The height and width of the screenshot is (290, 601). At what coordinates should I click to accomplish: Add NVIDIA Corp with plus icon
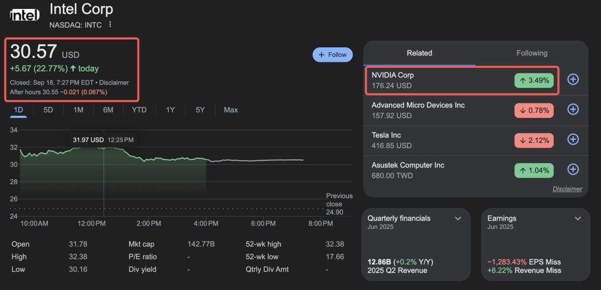[573, 80]
